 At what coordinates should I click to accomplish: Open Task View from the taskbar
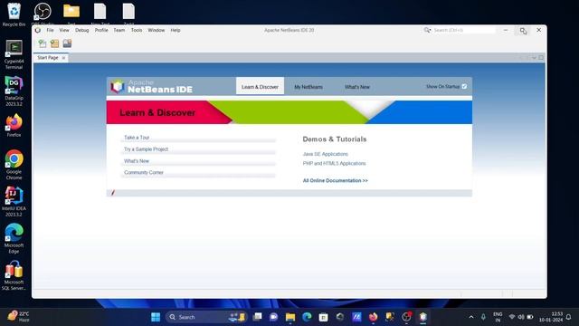pos(257,317)
